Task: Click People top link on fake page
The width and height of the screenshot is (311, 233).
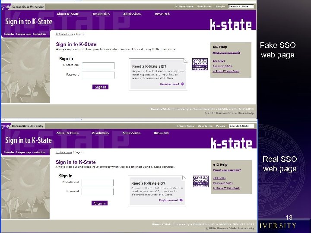Action: click(220, 6)
